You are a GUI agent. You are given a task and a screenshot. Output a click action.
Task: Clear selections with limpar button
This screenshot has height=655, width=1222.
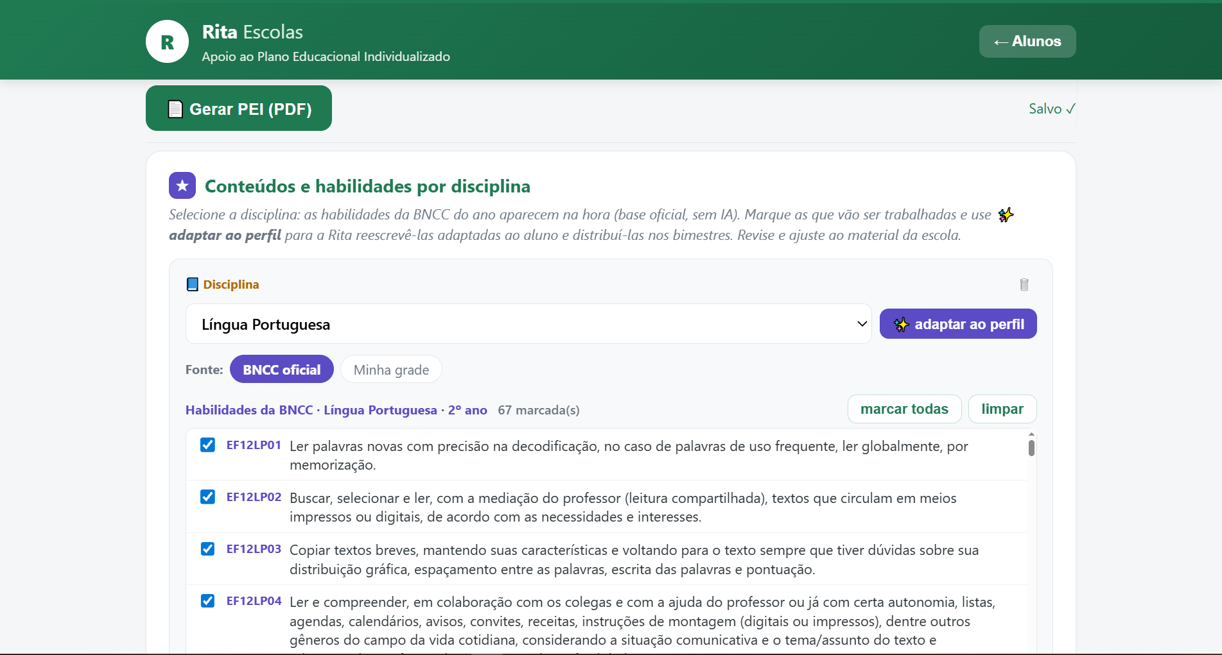[x=1002, y=409]
